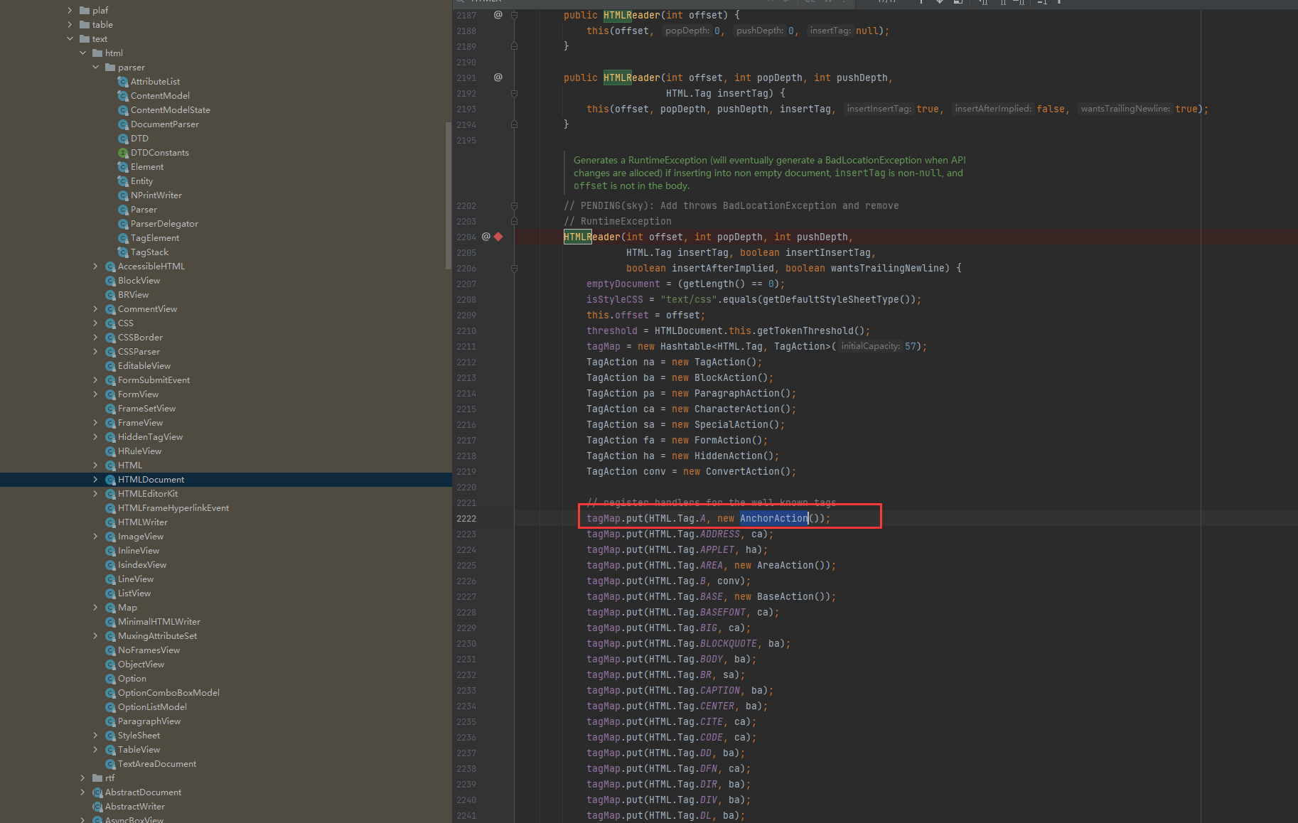The height and width of the screenshot is (823, 1298).
Task: Click the DocumentParser class icon
Action: [x=123, y=124]
